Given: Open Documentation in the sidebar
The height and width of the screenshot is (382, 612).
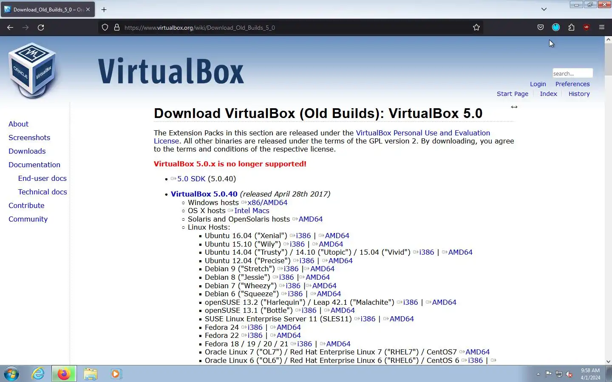Looking at the screenshot, I should tap(34, 165).
